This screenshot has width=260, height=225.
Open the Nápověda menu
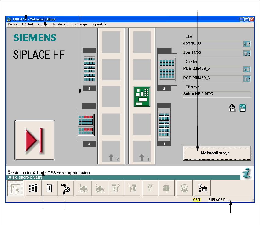(98, 24)
